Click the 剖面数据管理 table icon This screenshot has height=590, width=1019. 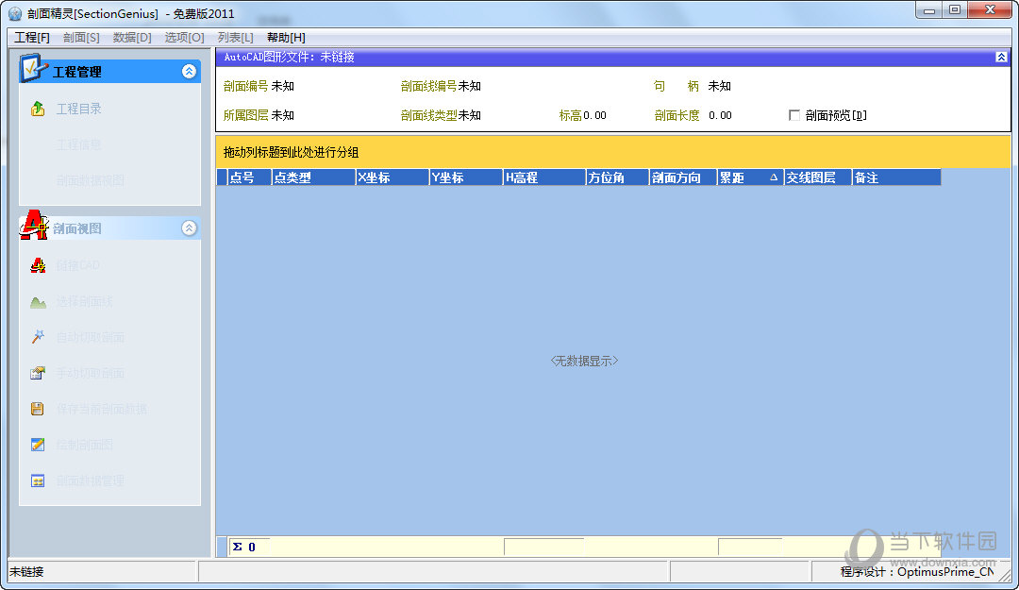tap(38, 480)
